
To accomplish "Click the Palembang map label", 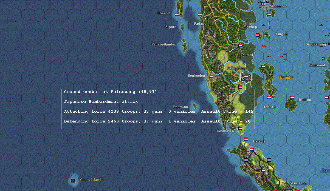I will (x=236, y=68).
